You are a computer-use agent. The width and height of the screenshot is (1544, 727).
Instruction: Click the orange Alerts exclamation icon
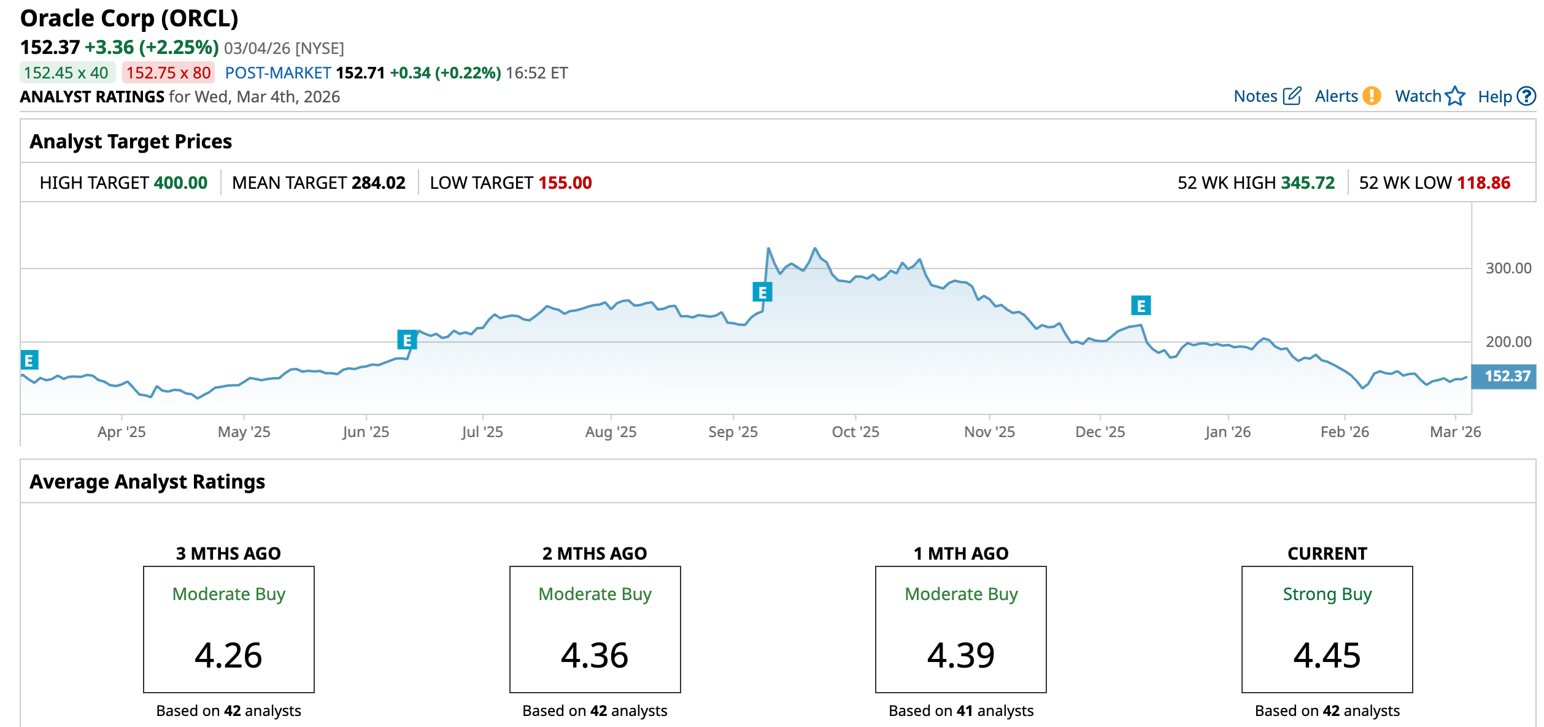coord(1372,96)
